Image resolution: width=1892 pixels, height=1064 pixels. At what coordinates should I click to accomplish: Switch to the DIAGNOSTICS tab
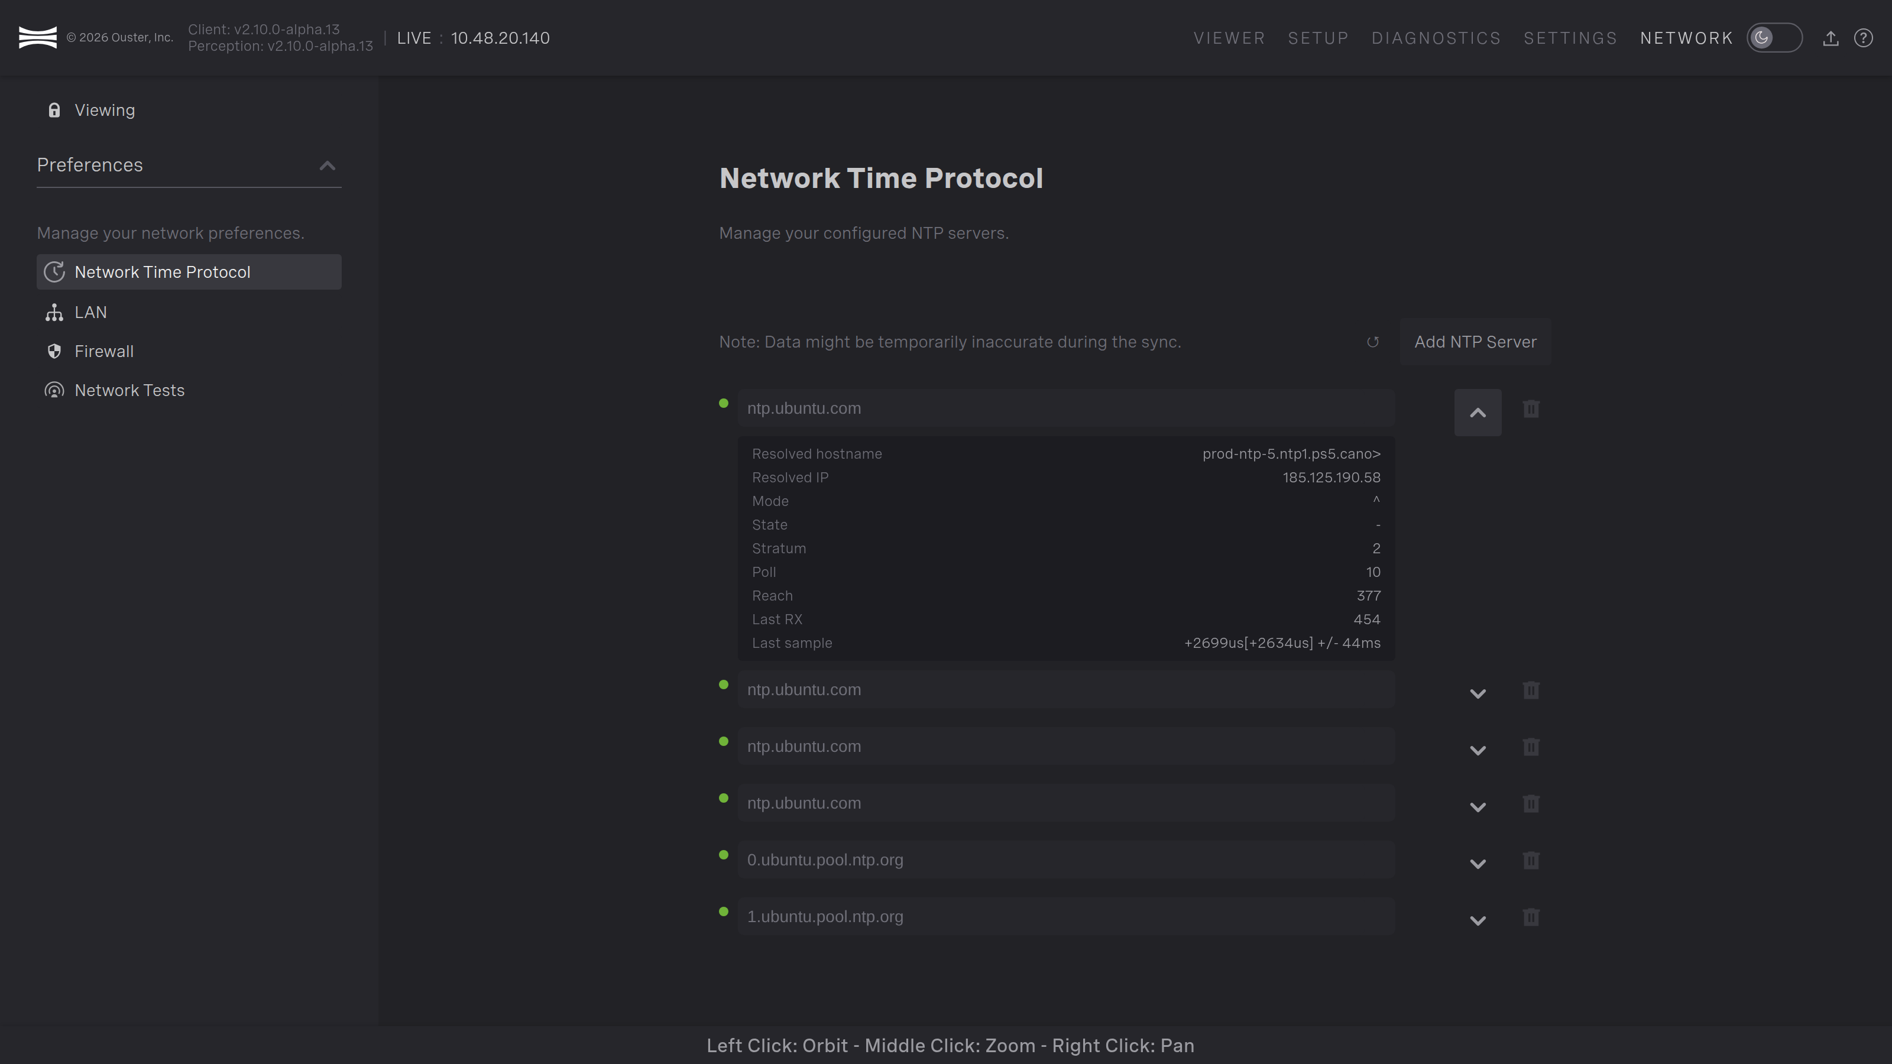1437,38
